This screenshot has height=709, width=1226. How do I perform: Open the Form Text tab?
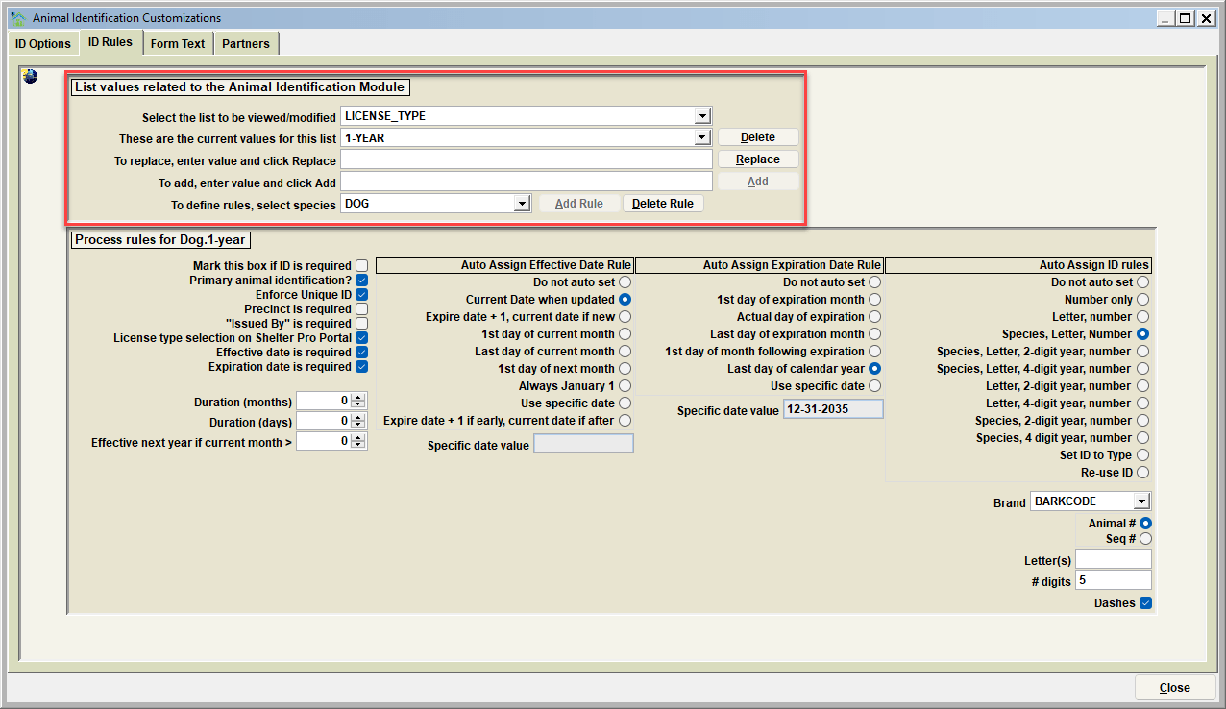178,43
